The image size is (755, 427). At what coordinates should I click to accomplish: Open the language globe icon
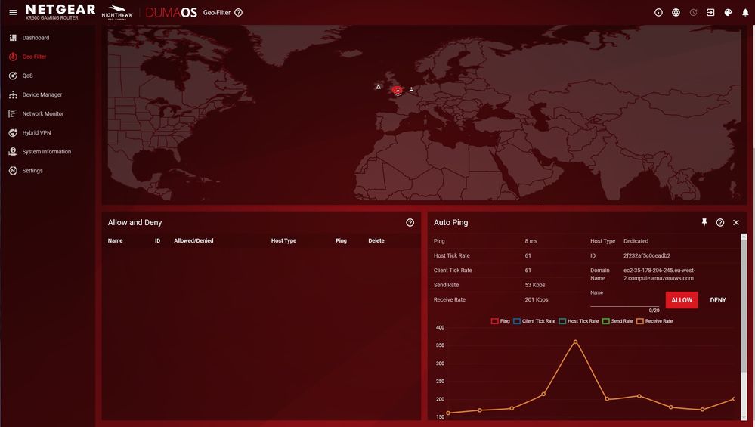(x=676, y=12)
